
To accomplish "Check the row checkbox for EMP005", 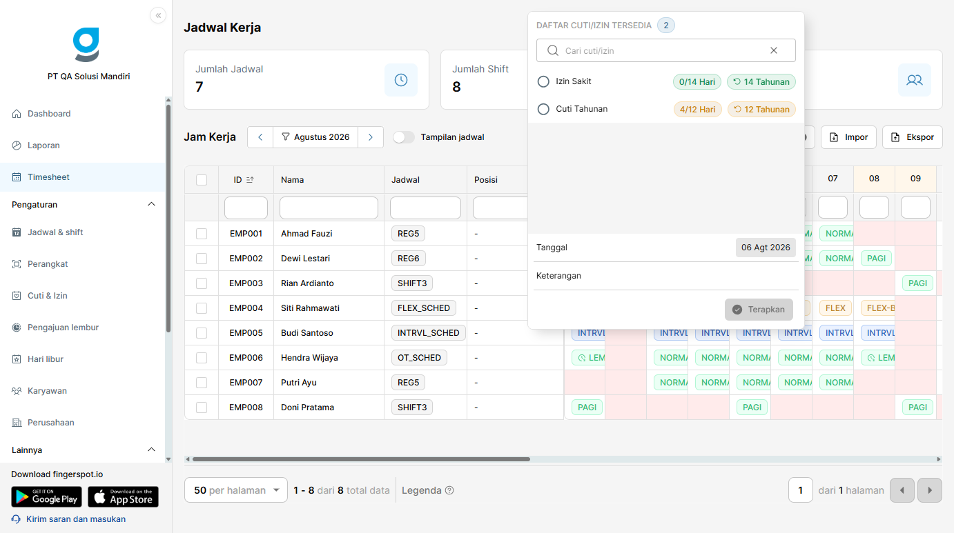I will point(202,333).
